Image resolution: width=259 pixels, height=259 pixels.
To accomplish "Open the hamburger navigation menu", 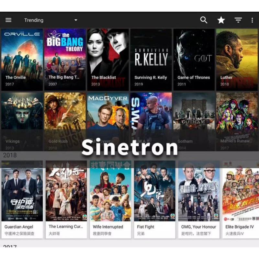I will pos(8,20).
